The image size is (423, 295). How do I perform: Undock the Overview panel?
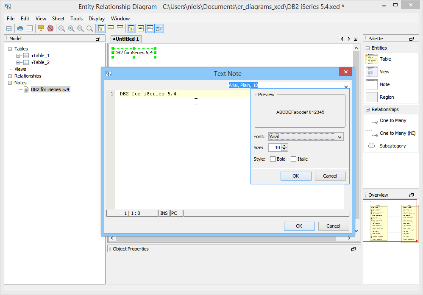point(412,195)
